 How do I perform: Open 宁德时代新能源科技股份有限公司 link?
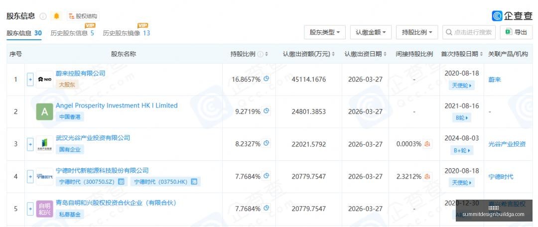(x=102, y=170)
